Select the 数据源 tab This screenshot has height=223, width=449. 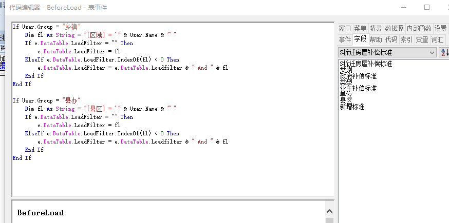coord(394,29)
